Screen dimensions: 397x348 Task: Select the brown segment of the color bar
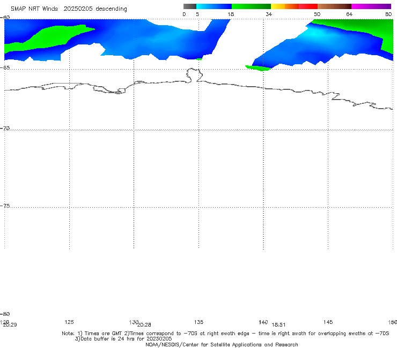334,6
